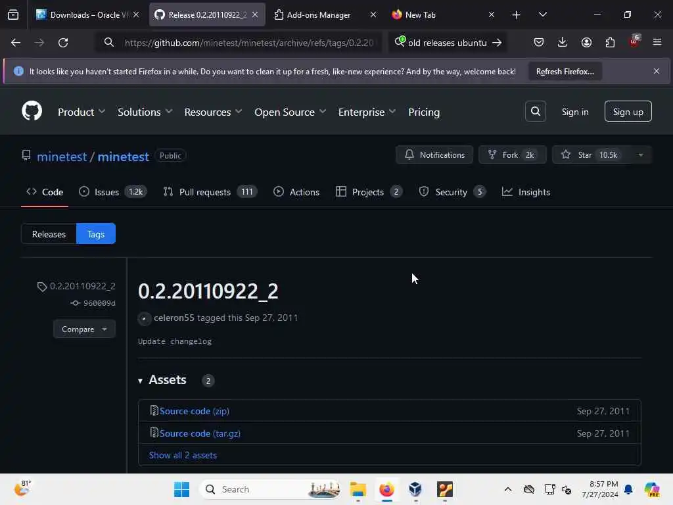Click the forward navigation arrow
The height and width of the screenshot is (505, 673).
39,43
